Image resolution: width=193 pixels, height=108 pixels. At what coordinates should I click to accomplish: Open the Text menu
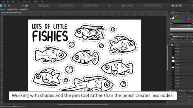point(13,2)
